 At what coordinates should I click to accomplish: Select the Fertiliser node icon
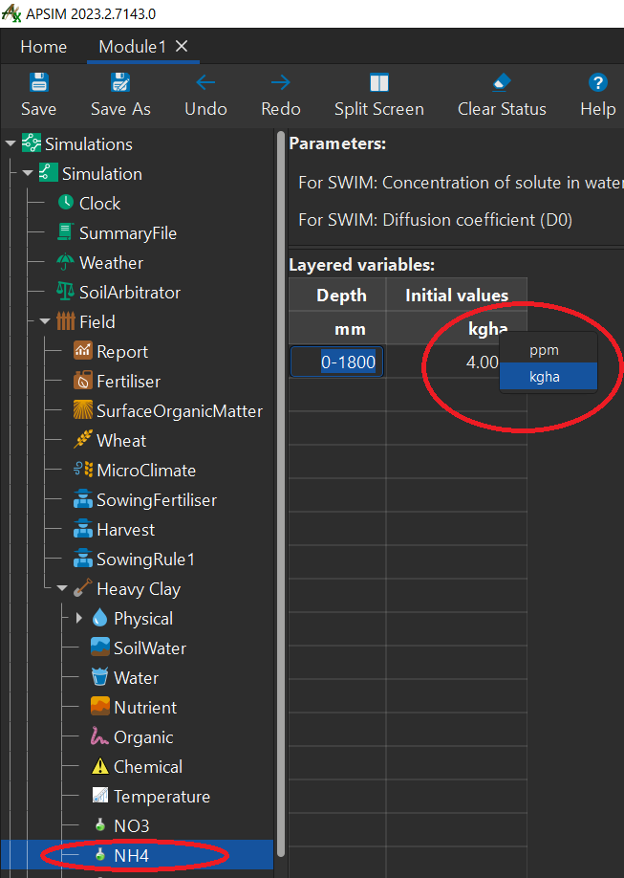point(83,381)
